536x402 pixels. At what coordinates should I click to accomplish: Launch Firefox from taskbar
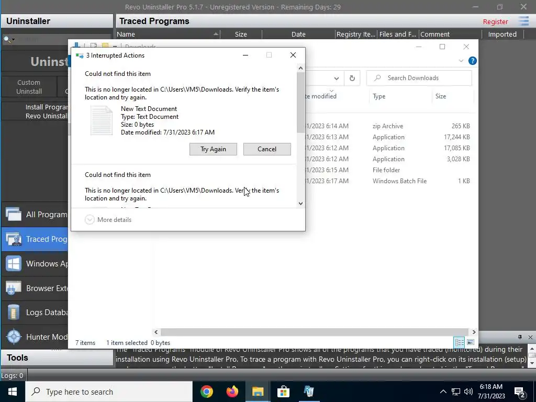[232, 392]
